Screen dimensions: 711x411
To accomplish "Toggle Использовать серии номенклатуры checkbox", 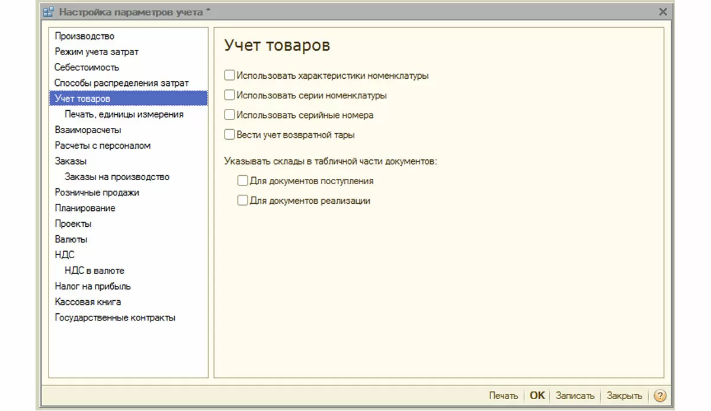I will click(229, 95).
